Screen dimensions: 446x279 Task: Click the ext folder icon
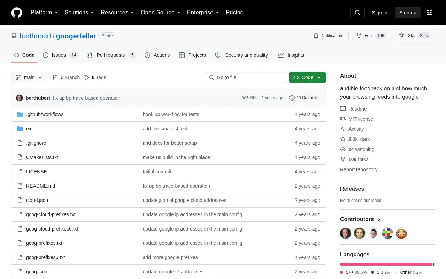coord(20,129)
